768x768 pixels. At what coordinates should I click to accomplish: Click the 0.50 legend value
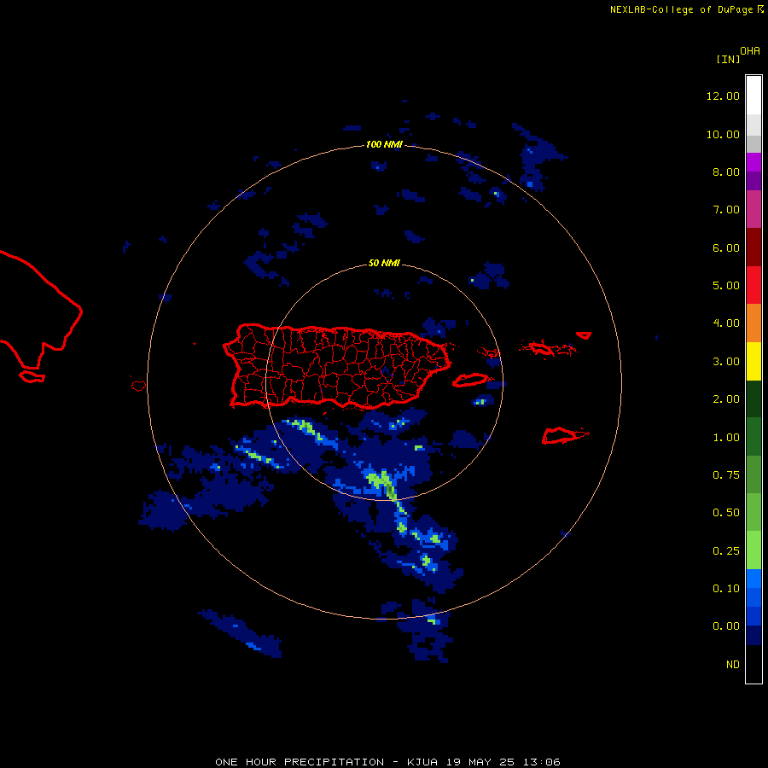726,513
